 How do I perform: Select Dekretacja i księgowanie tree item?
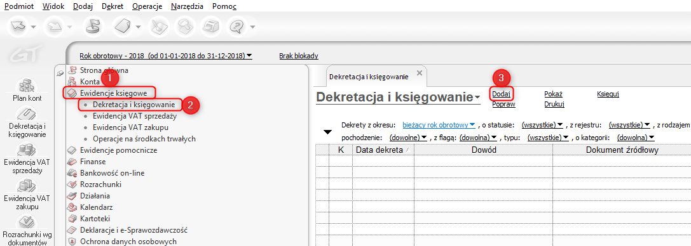tap(134, 105)
